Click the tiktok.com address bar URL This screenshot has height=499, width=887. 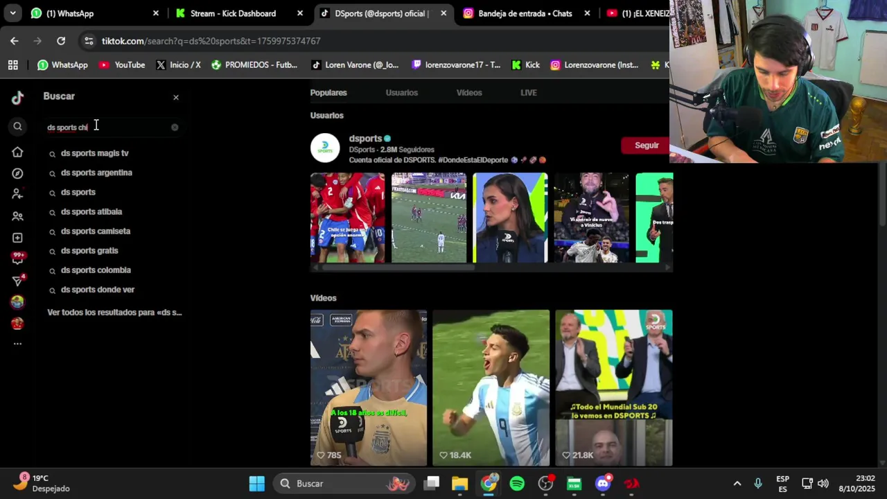pyautogui.click(x=211, y=41)
